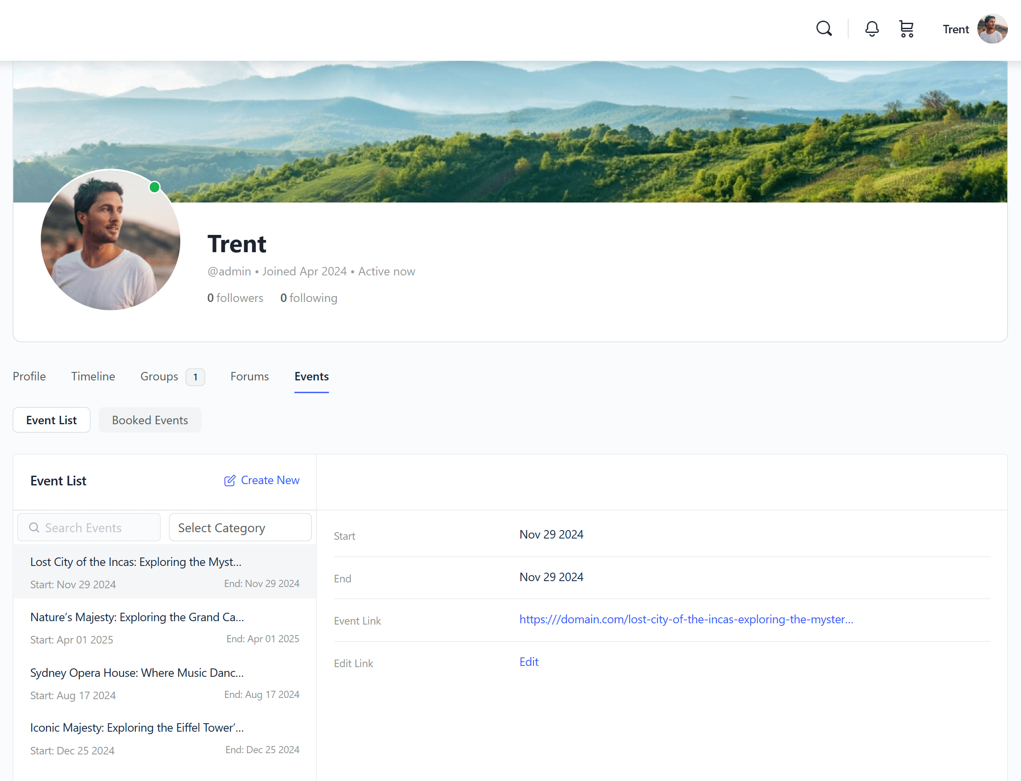Click the Edit link for event
The width and height of the screenshot is (1021, 781).
pyautogui.click(x=528, y=662)
